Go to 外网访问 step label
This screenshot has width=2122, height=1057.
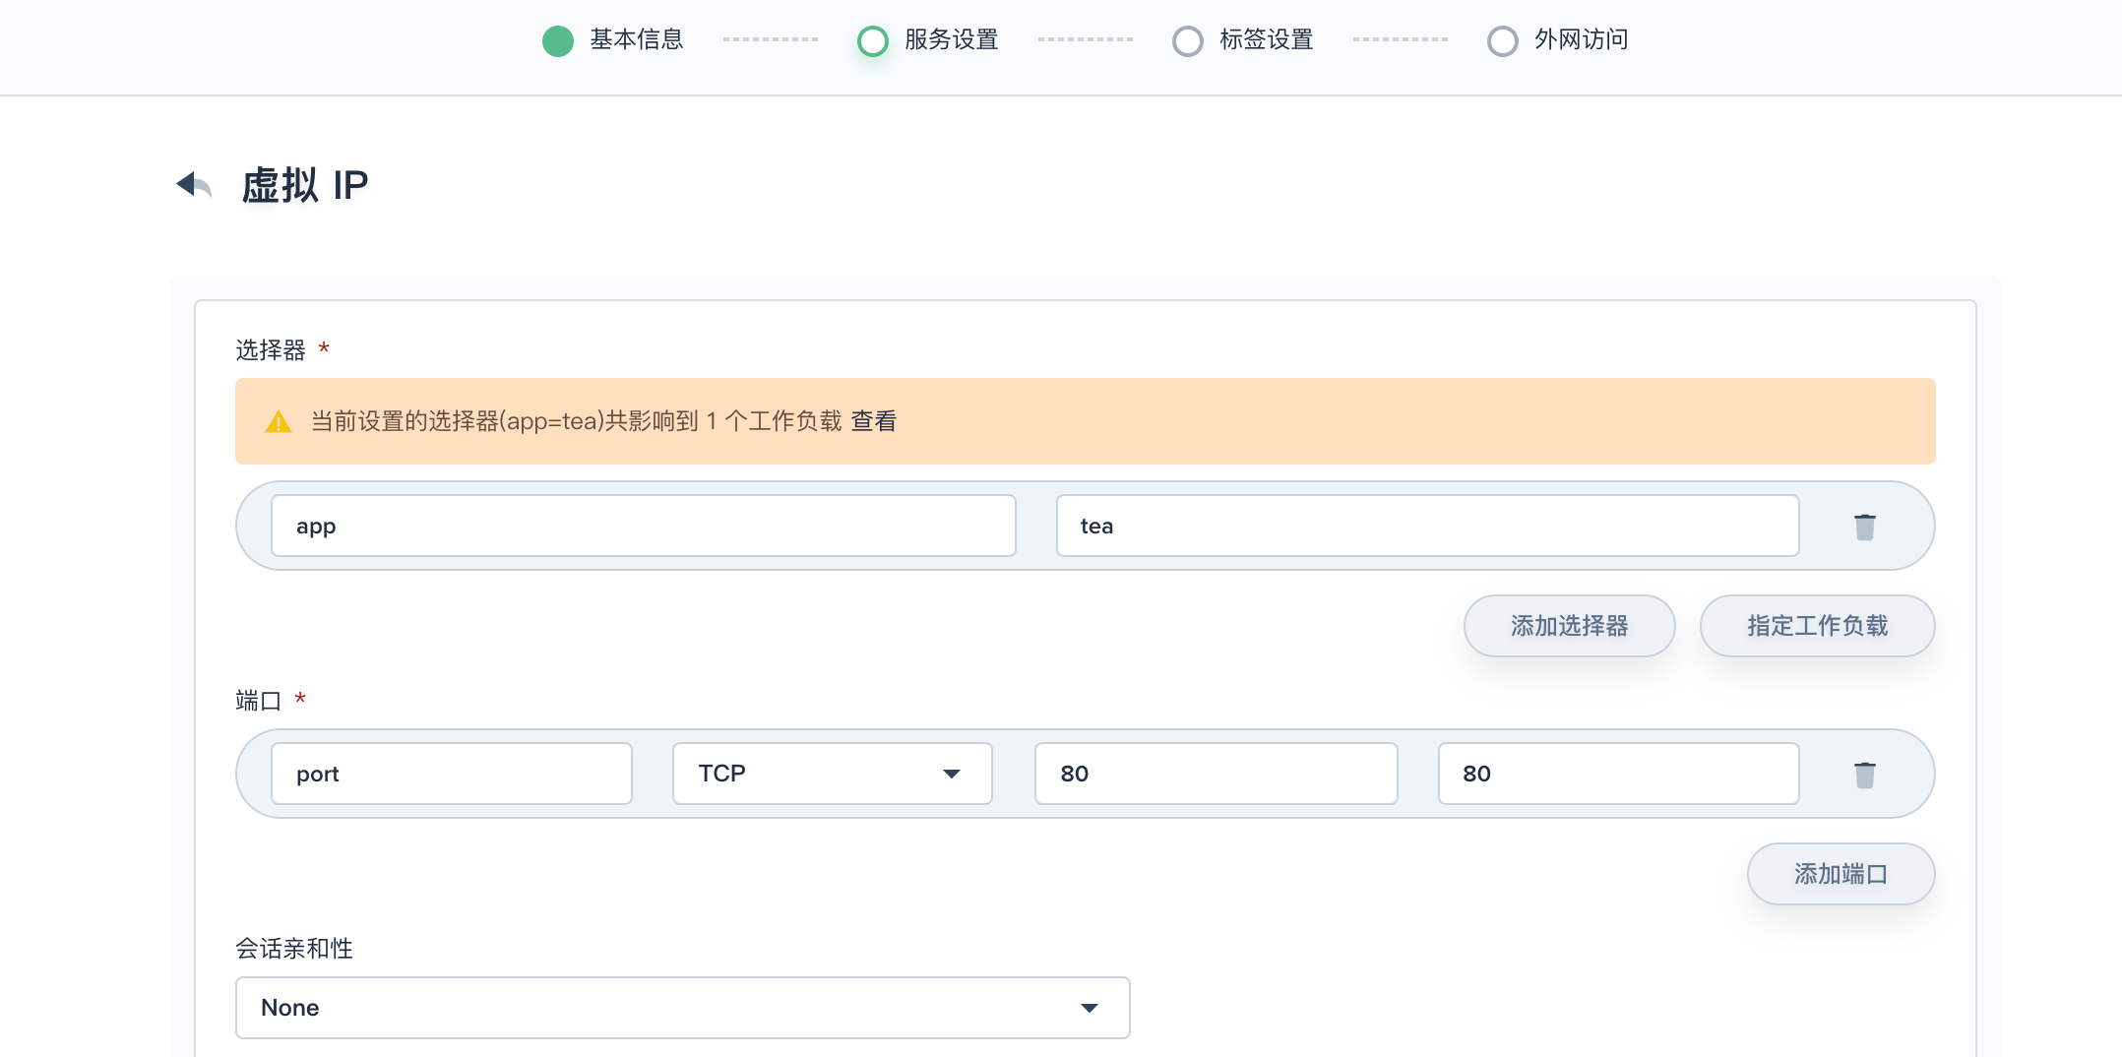pos(1582,39)
